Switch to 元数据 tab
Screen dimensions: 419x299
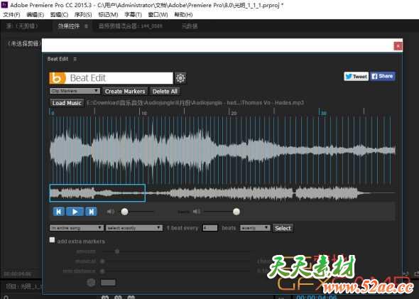(190, 26)
